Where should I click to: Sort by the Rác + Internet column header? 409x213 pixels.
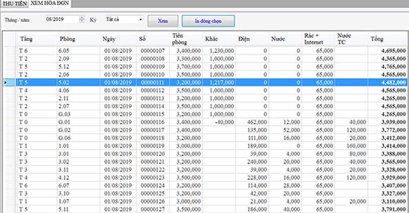[x=318, y=39]
